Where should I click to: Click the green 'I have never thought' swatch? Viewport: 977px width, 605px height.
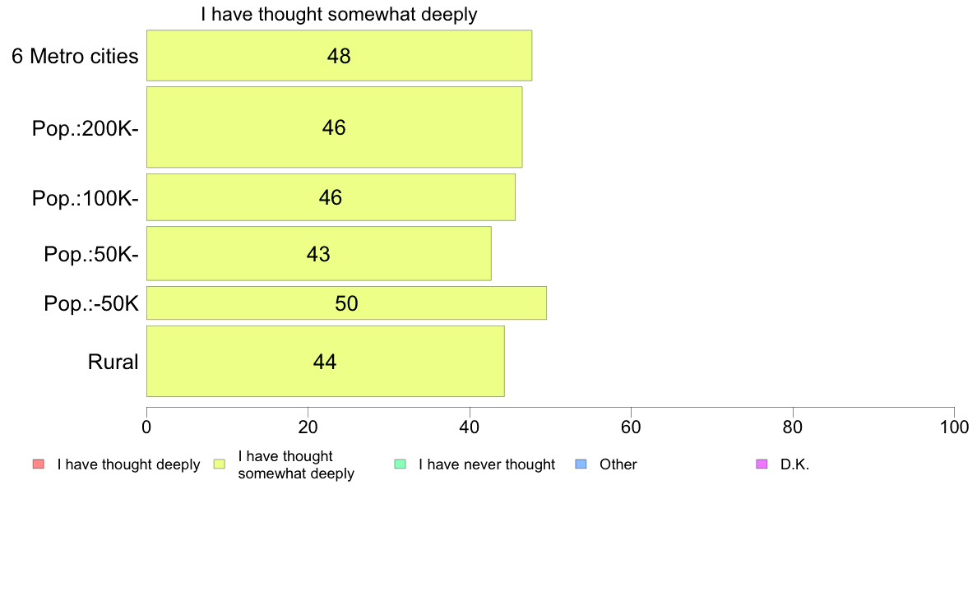click(400, 464)
